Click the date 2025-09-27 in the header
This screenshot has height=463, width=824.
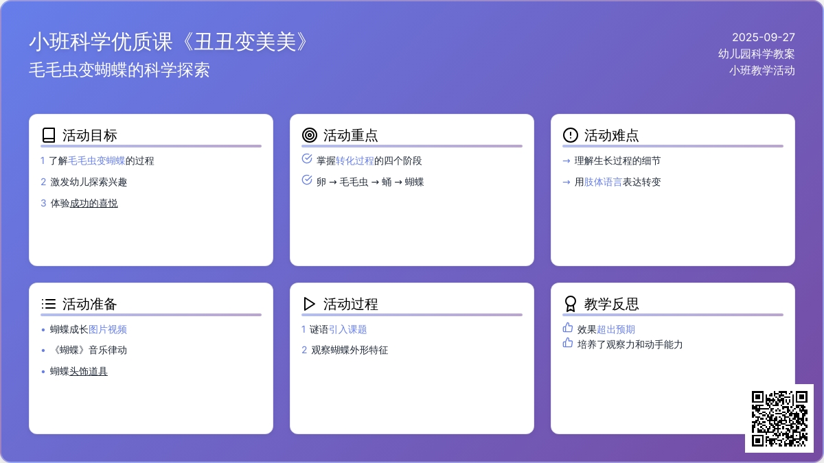pos(763,38)
